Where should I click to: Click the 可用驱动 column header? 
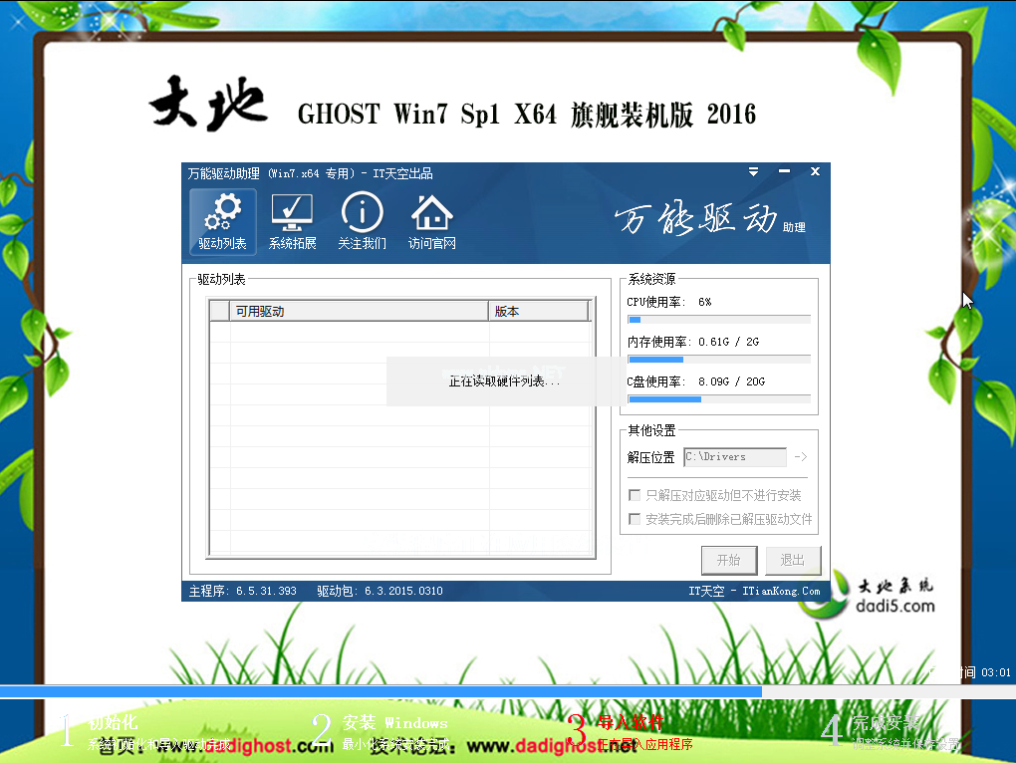(359, 312)
